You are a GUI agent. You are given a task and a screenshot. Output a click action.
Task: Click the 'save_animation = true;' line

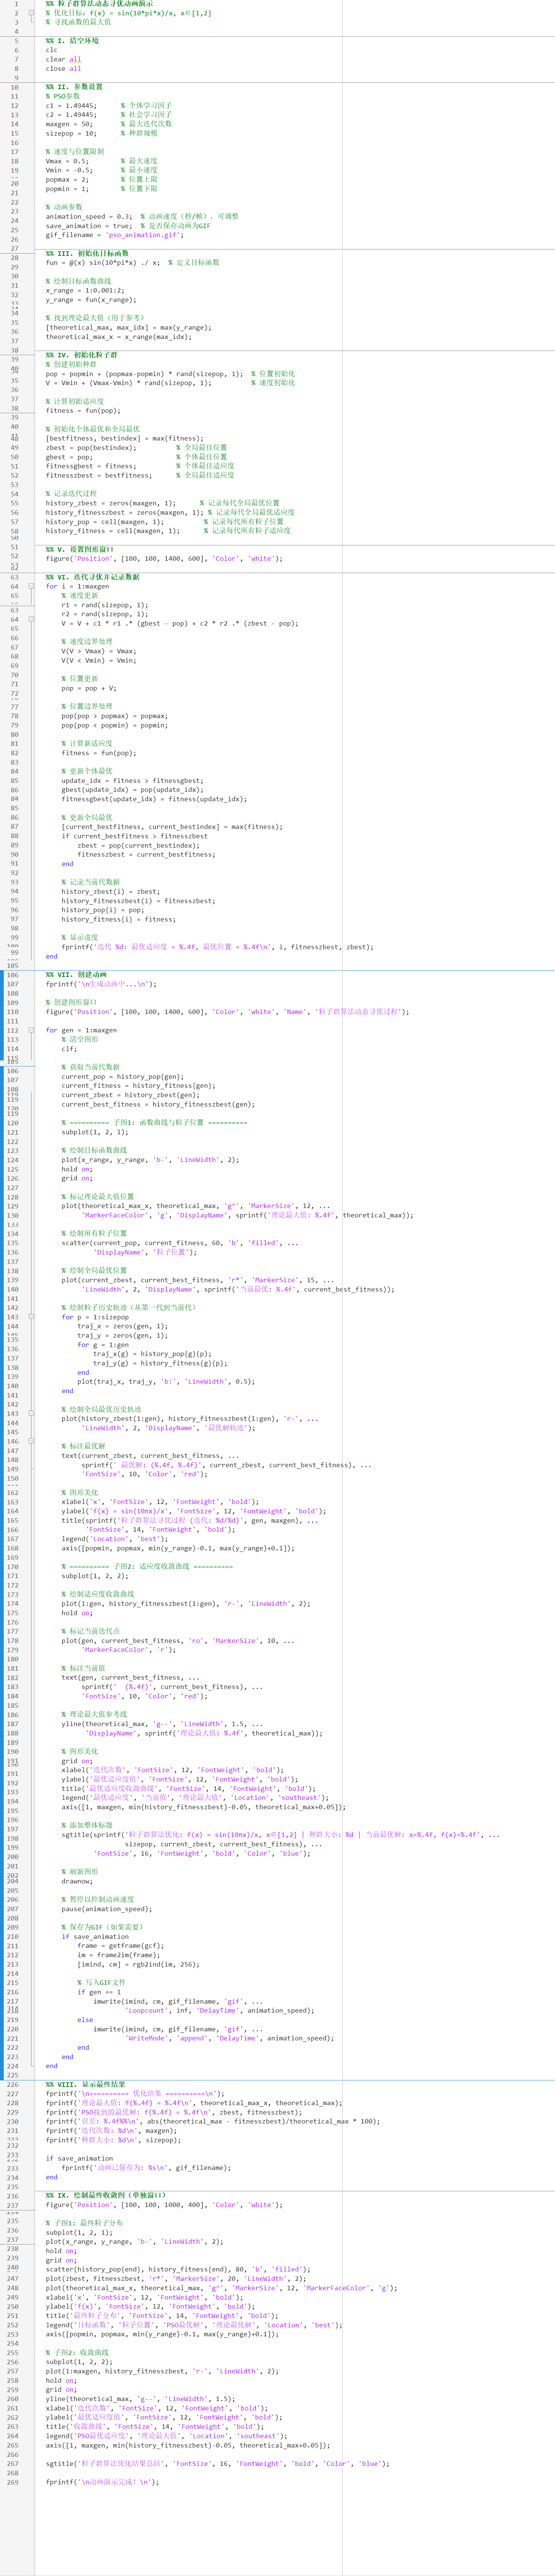pos(89,225)
